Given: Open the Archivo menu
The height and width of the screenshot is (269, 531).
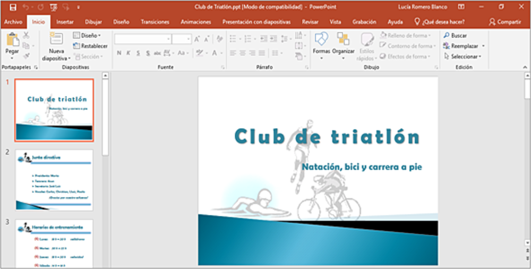Looking at the screenshot, I should pos(13,22).
